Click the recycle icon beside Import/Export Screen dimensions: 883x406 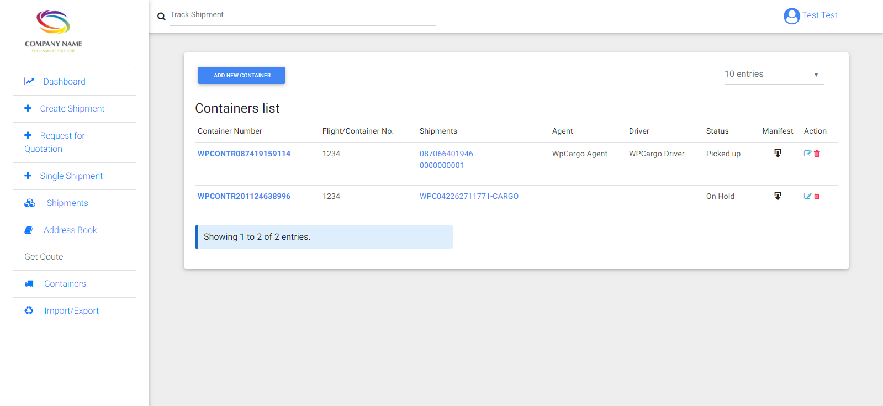pyautogui.click(x=29, y=310)
